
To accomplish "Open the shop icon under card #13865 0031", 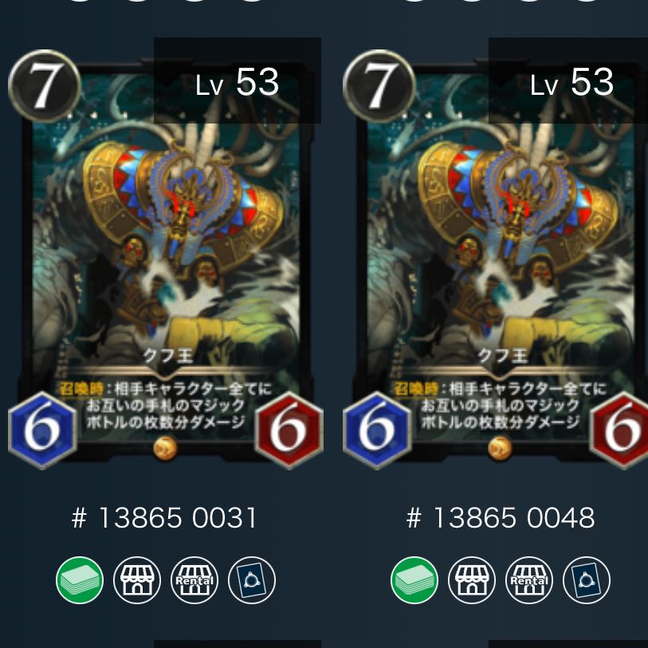I will [137, 580].
